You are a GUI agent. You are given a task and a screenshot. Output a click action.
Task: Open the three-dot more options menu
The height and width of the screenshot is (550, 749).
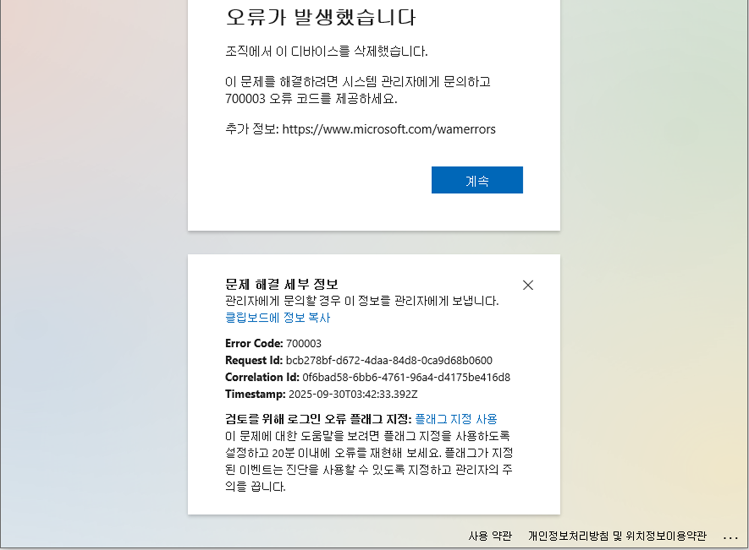731,537
